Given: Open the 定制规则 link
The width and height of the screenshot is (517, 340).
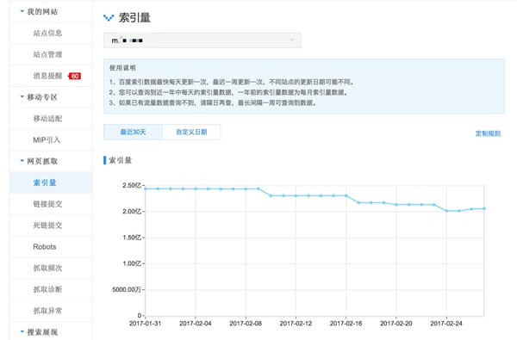Looking at the screenshot, I should [x=488, y=133].
